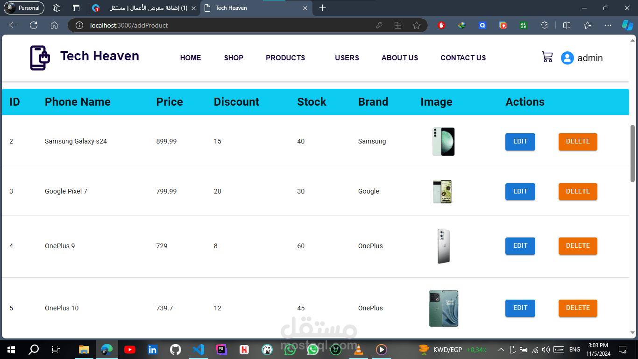Add a new browser tab
Screen dimensions: 638x359
point(322,8)
